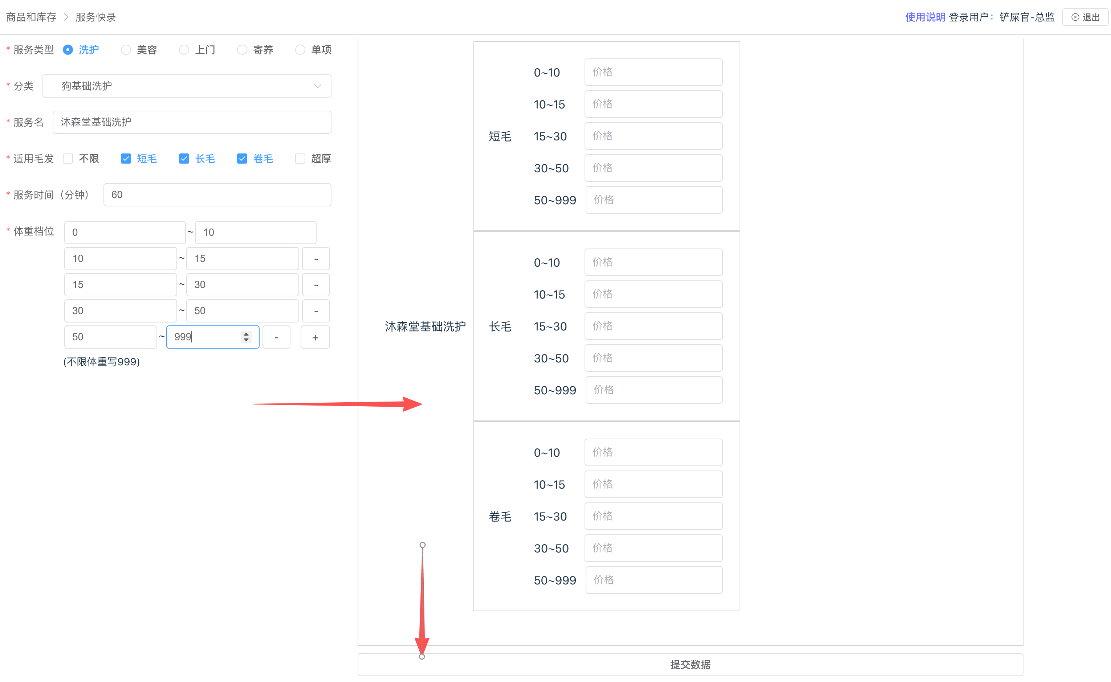Remove the 10~15 weight tier row

316,258
